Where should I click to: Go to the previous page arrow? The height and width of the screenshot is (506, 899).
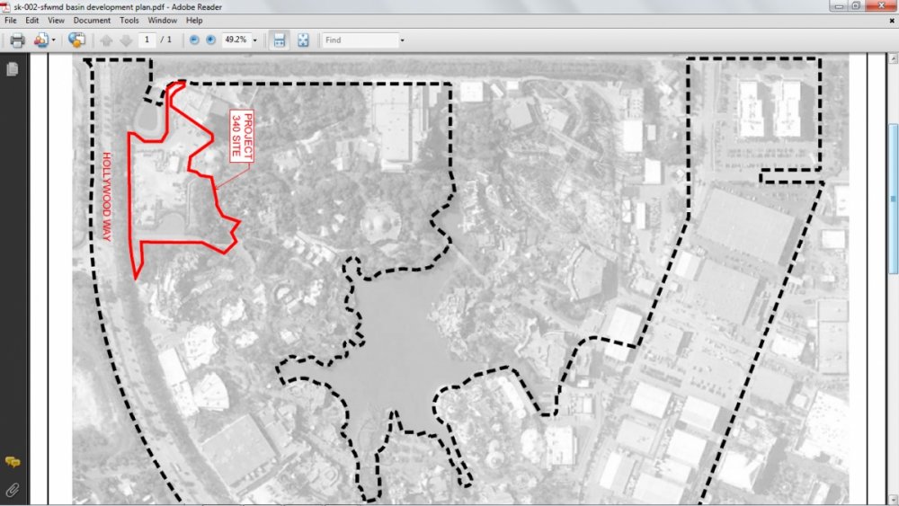pyautogui.click(x=107, y=40)
